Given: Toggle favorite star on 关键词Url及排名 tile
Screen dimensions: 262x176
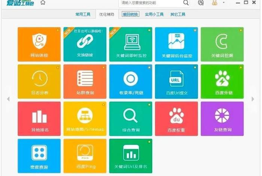Looking at the screenshot, I should coord(149,142).
